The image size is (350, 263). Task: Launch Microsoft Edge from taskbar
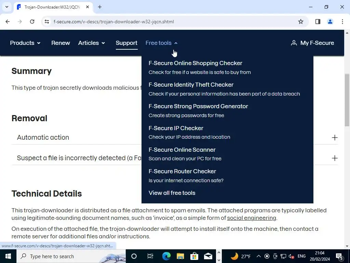click(166, 256)
